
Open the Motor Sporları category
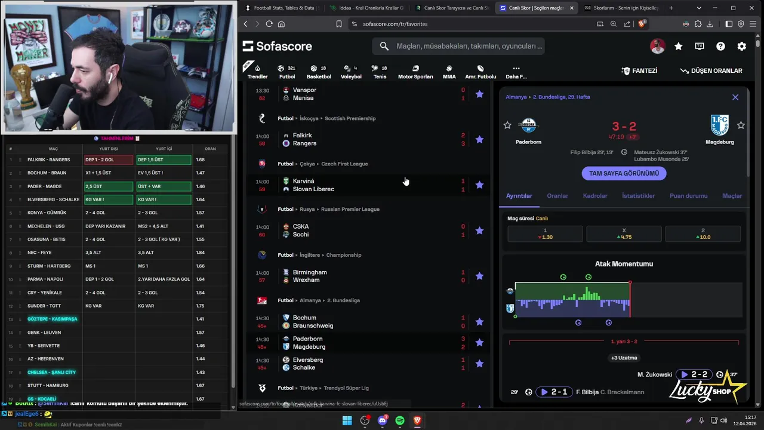pos(415,72)
